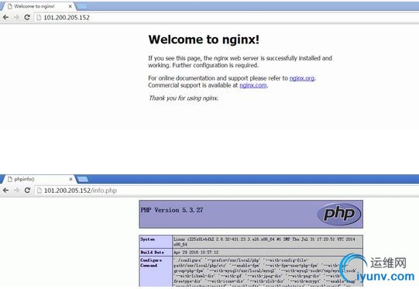Open the nginx.com link
Screen dimensions: 419x289
[x=253, y=85]
